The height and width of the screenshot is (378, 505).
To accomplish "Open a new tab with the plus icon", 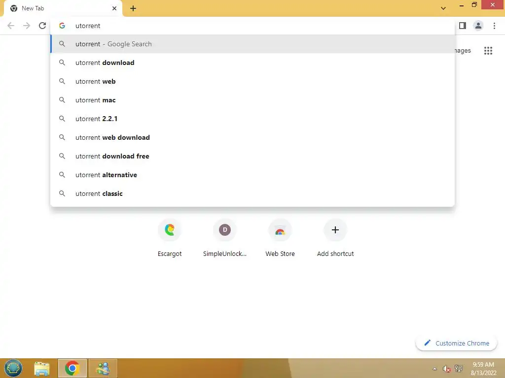I will click(x=133, y=9).
